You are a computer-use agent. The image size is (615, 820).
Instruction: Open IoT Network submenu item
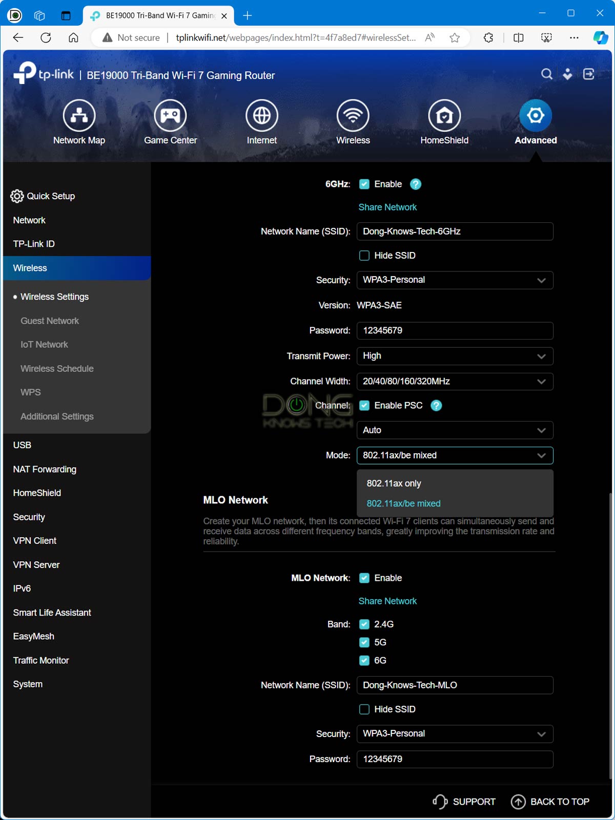[x=44, y=345]
